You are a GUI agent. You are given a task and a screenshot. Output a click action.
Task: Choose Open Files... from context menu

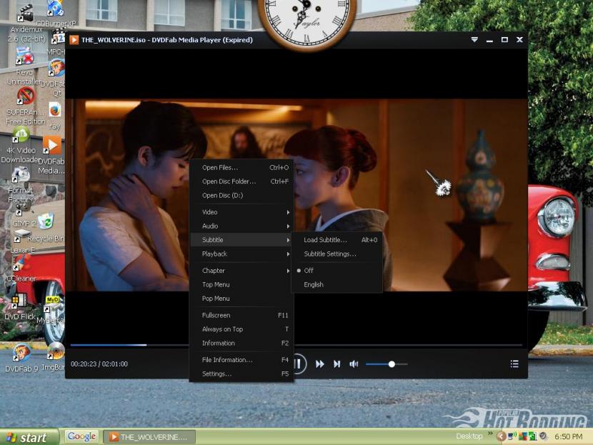tap(241, 167)
